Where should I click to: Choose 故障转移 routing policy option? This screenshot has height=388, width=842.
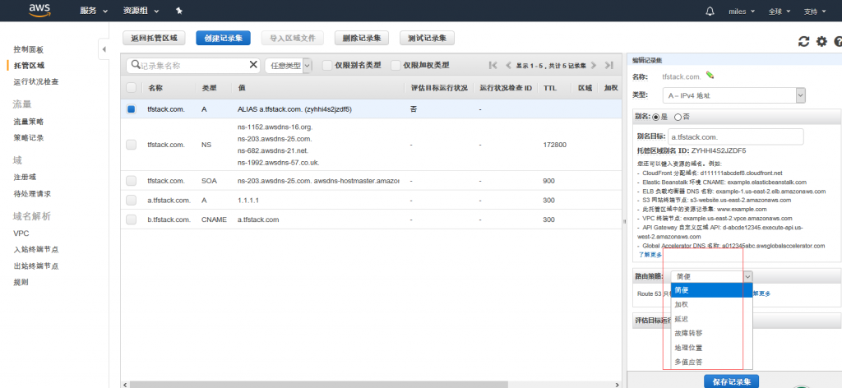tap(711, 333)
